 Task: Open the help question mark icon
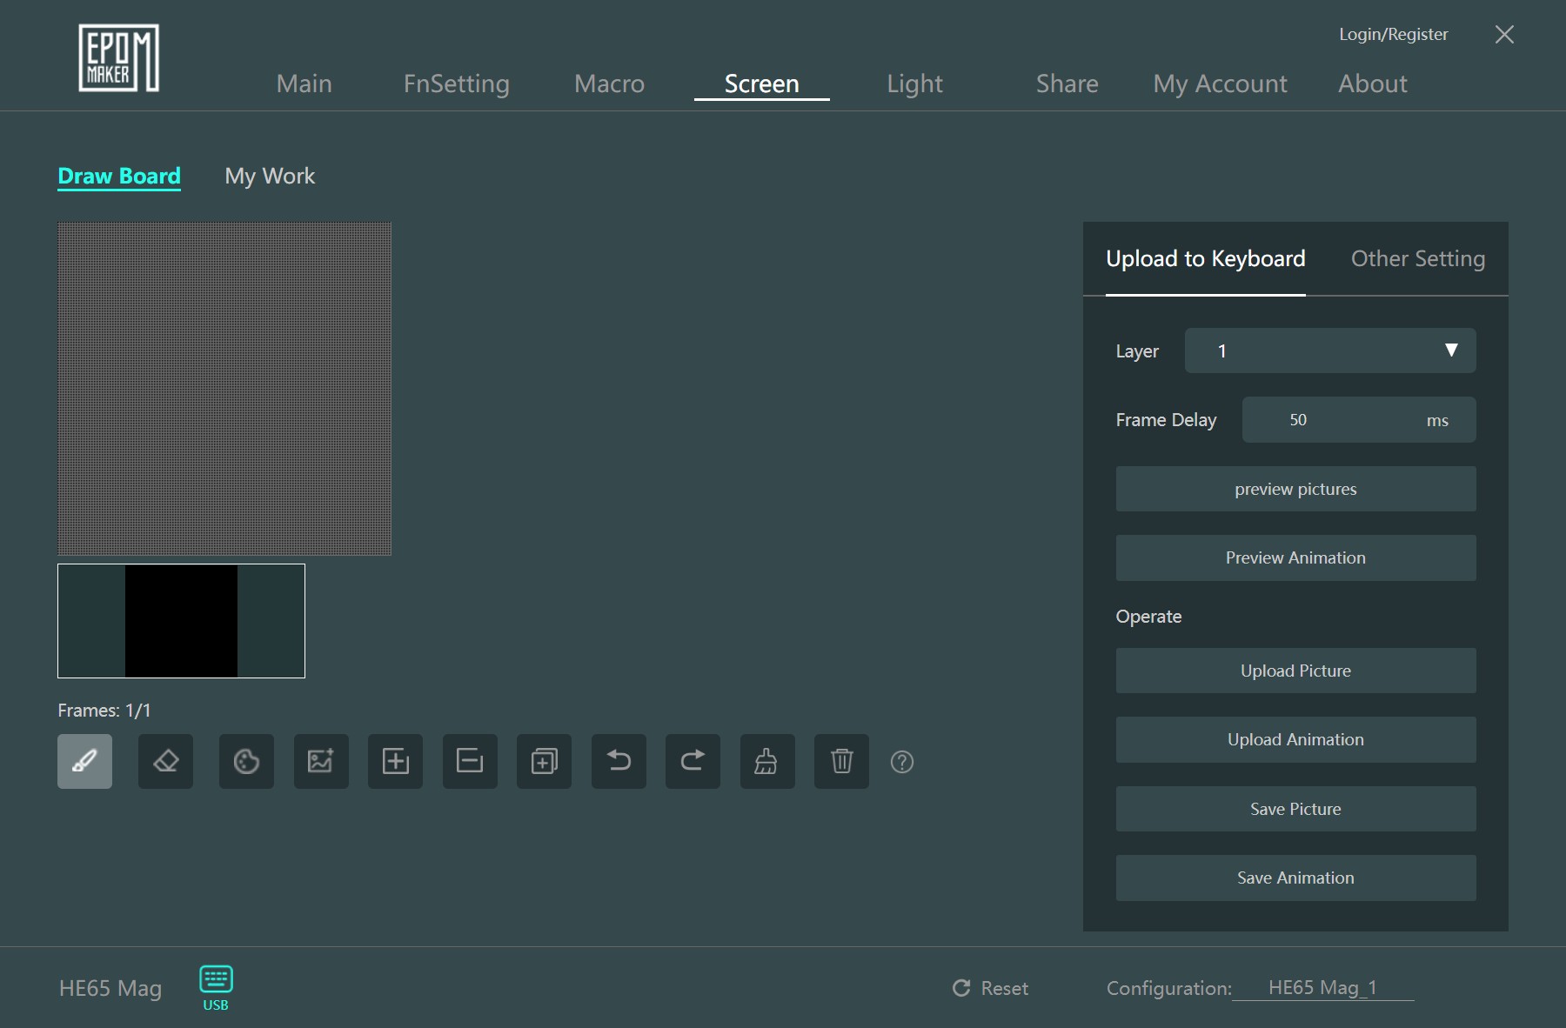(902, 762)
